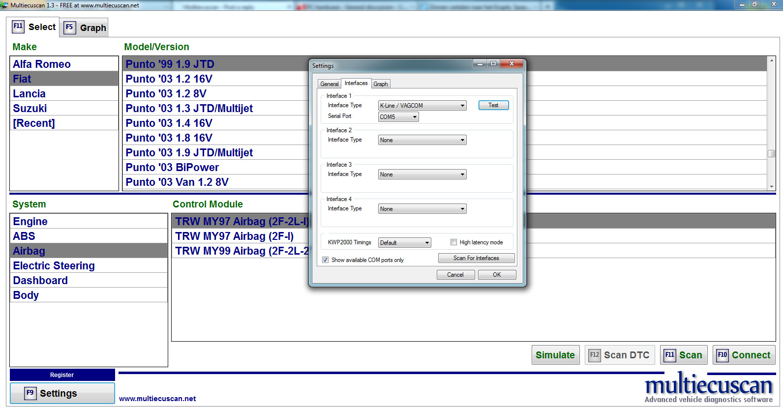Open the main Select tab
The height and width of the screenshot is (407, 783).
[33, 27]
